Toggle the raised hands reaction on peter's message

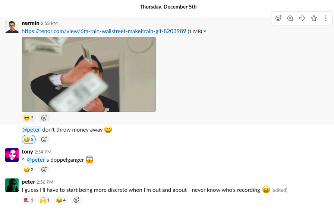click(45, 200)
